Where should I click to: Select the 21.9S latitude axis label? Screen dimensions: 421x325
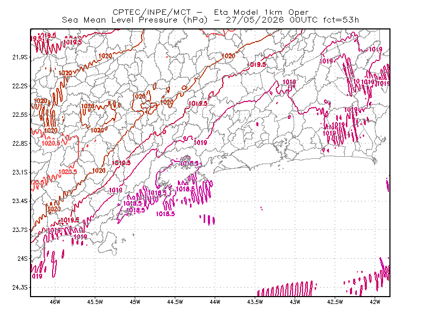coord(20,57)
